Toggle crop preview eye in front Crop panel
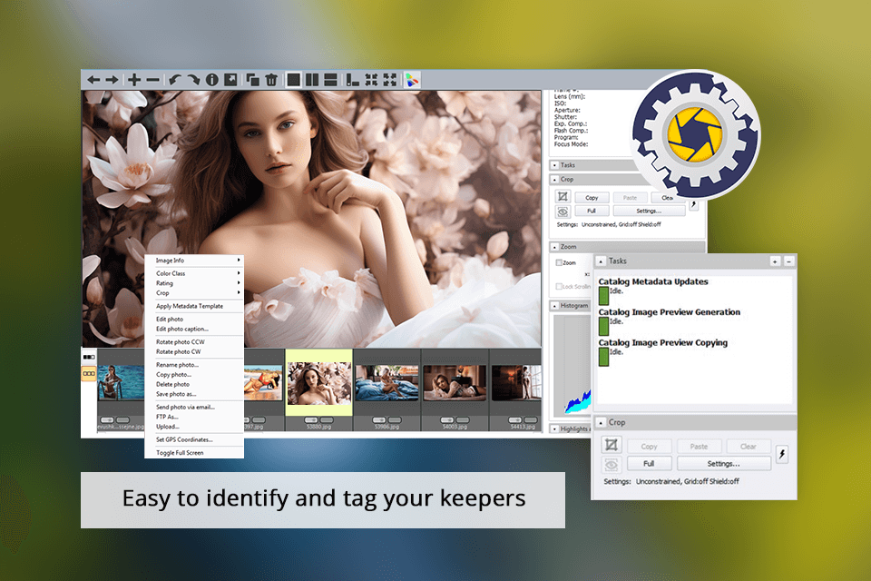 (x=611, y=464)
